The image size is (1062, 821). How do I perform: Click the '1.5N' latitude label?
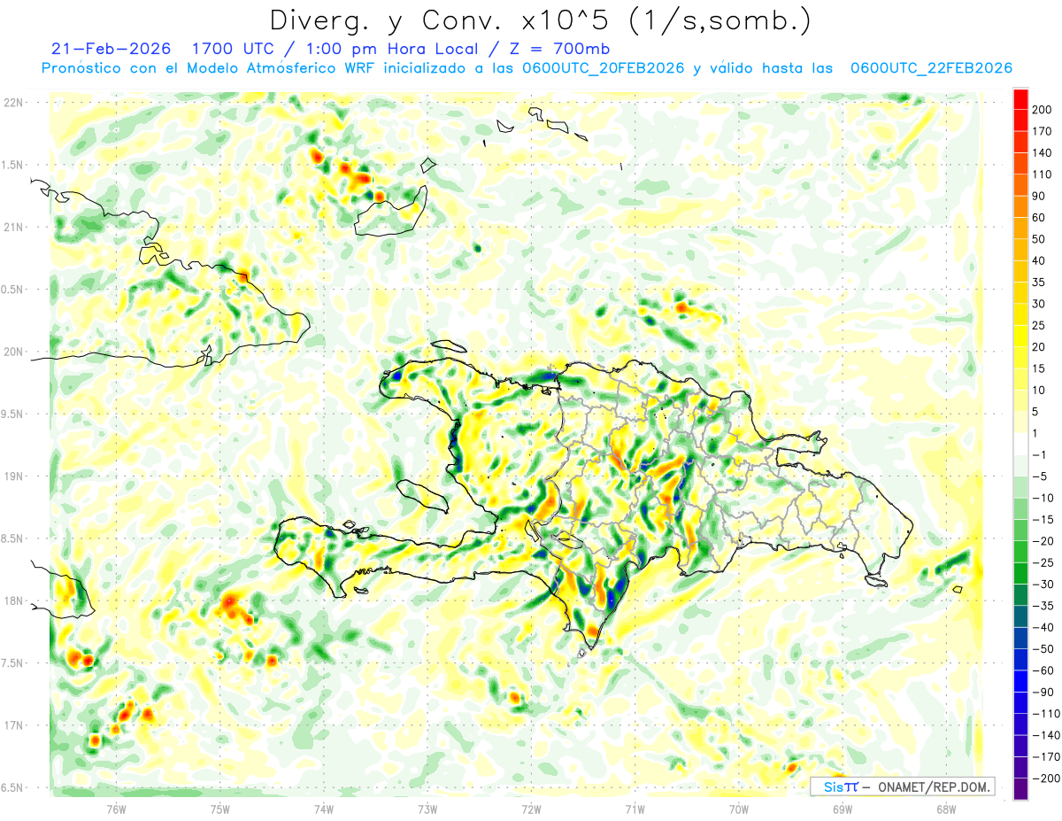[12, 165]
